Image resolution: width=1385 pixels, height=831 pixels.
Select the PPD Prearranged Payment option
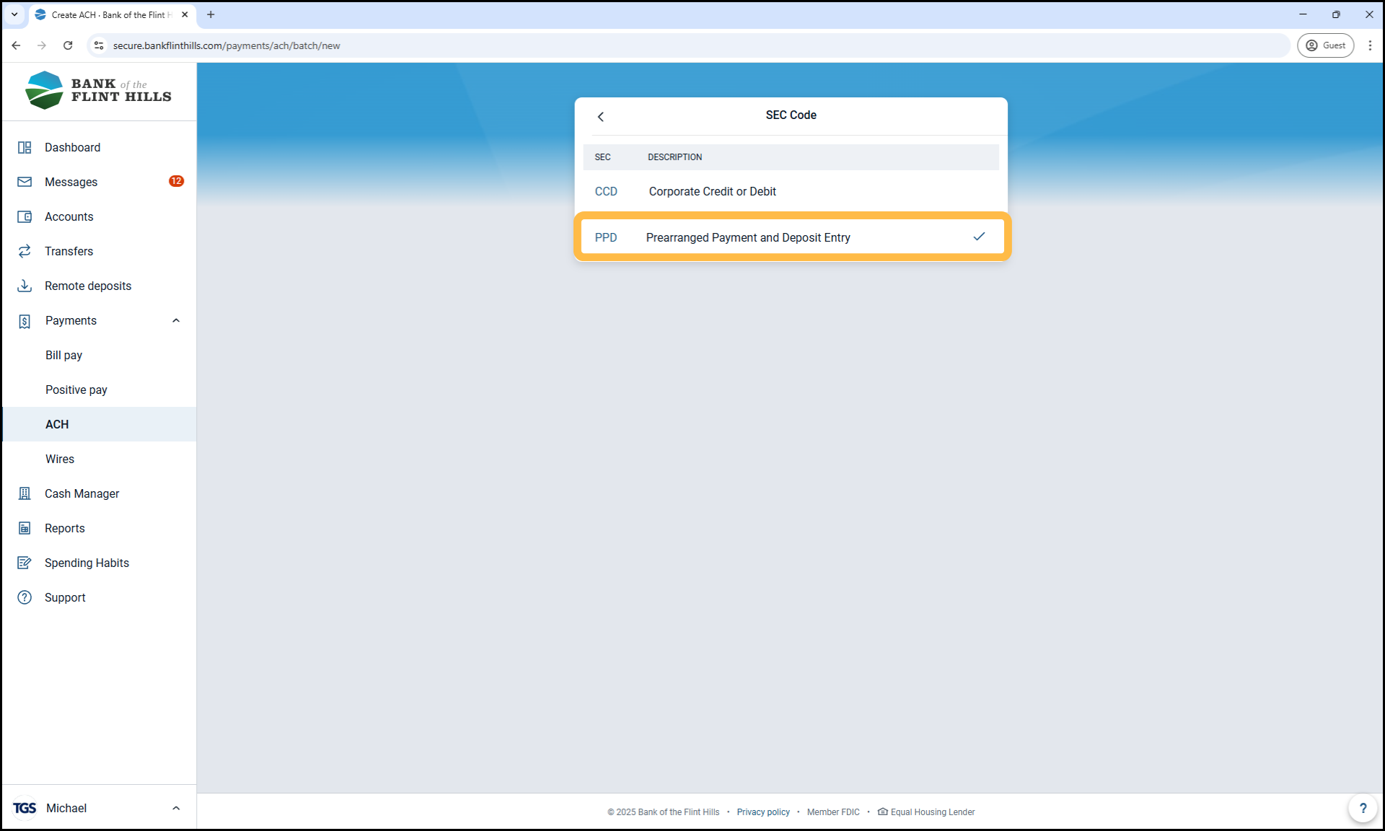[747, 237]
